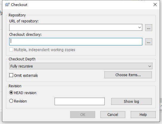The image size is (162, 124).
Task: Click inside the Checkout directory field
Action: pos(76,42)
